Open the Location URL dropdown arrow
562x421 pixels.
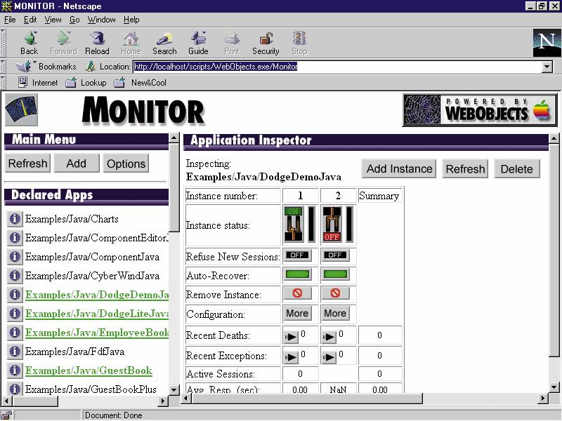[x=547, y=67]
